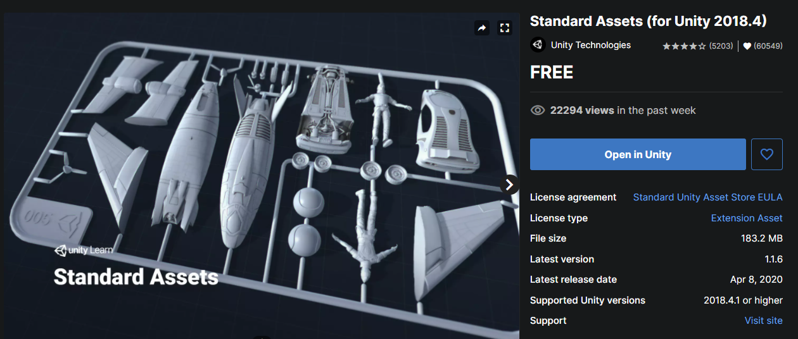Click the FREE price label

pos(552,73)
